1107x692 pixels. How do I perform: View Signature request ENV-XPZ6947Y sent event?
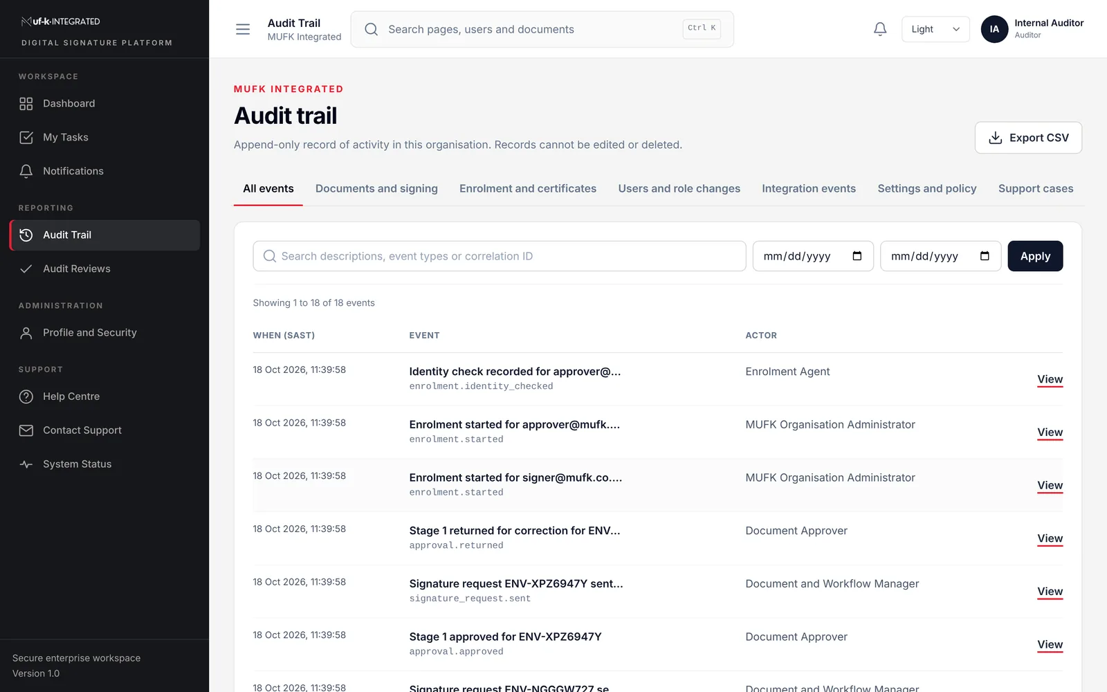(x=1050, y=592)
